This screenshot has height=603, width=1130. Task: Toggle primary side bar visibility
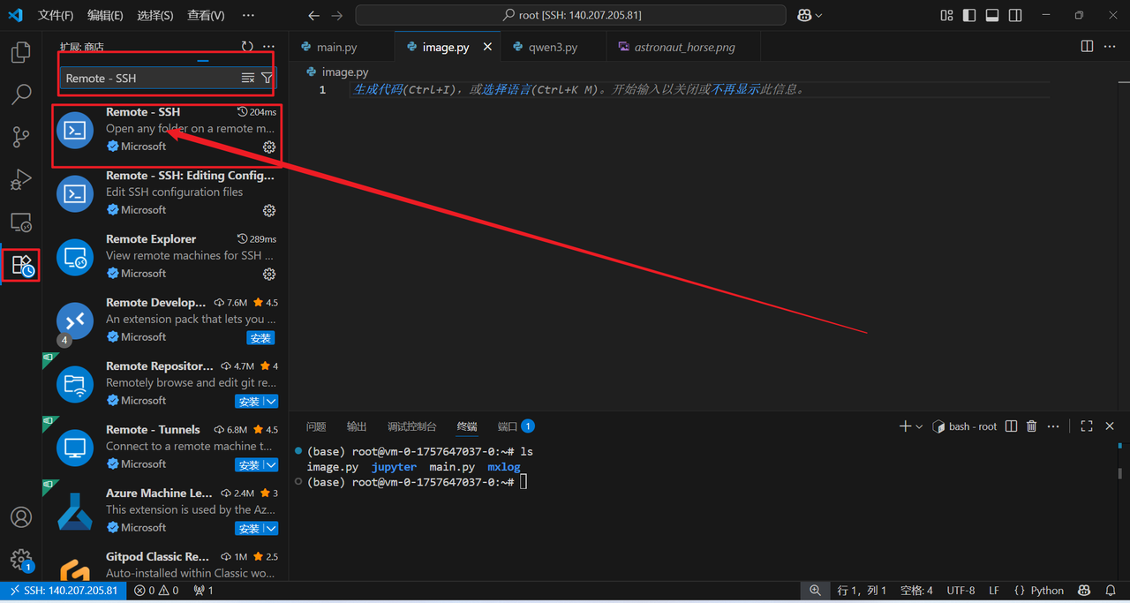coord(969,15)
